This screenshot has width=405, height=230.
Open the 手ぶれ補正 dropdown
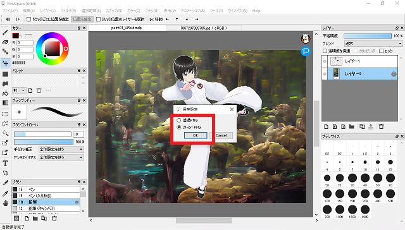pyautogui.click(x=61, y=149)
